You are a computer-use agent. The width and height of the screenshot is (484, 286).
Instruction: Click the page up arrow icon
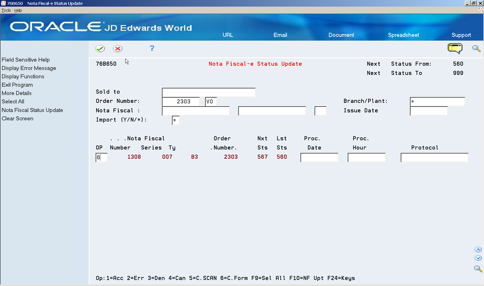coord(478,250)
